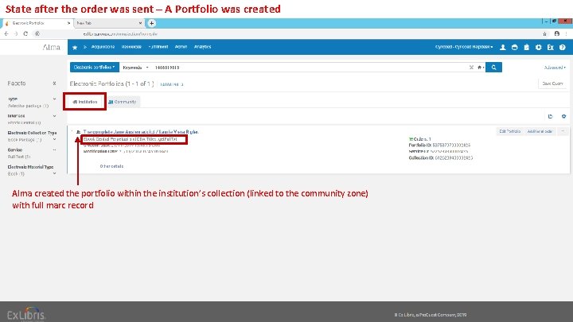Click the Additional order button
573x322 pixels.
[540, 131]
